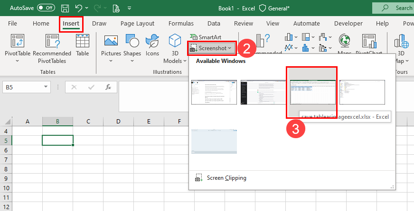Open Insert Function fx button
This screenshot has width=414, height=211.
(108, 87)
